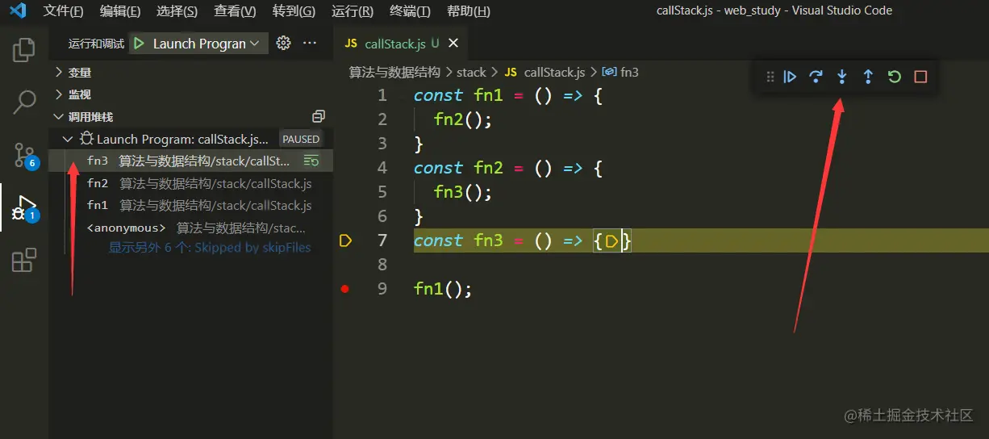
Task: Select fn1 frame in call stack
Action: click(x=191, y=205)
